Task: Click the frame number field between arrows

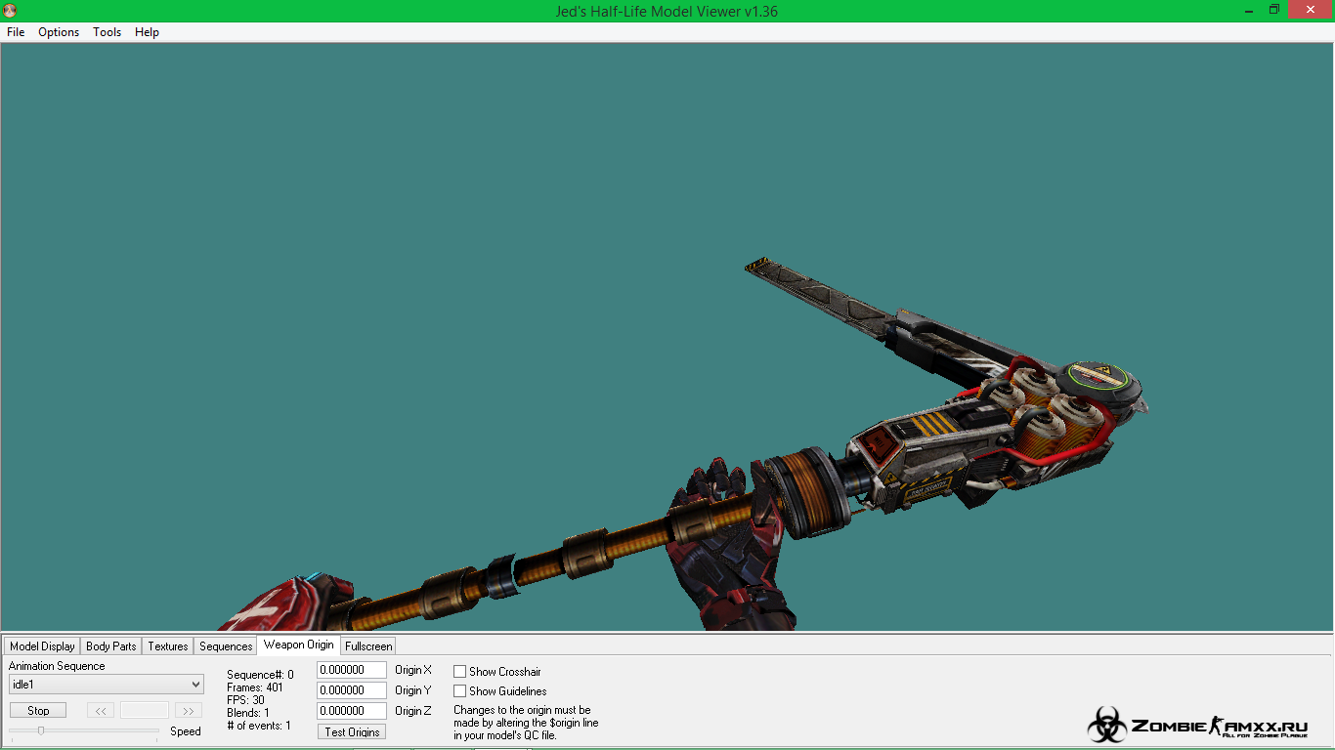Action: tap(145, 711)
